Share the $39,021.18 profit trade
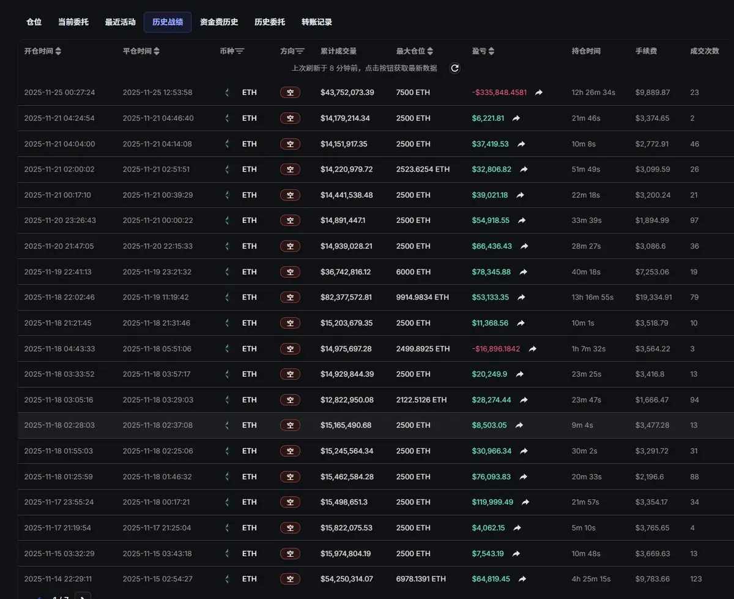734x599 pixels. [521, 195]
